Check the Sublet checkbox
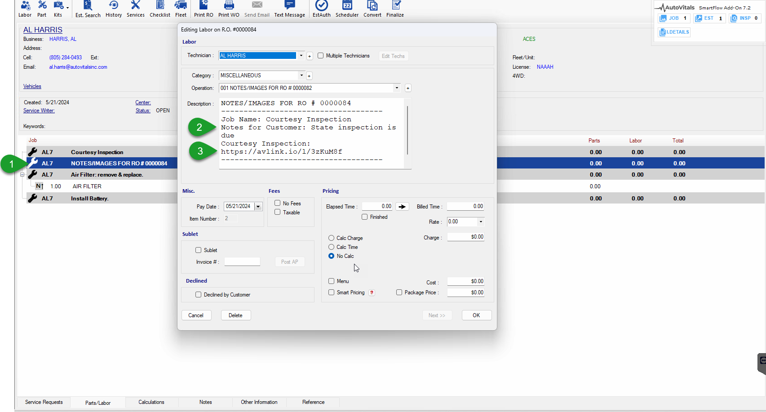The image size is (766, 412). tap(198, 250)
